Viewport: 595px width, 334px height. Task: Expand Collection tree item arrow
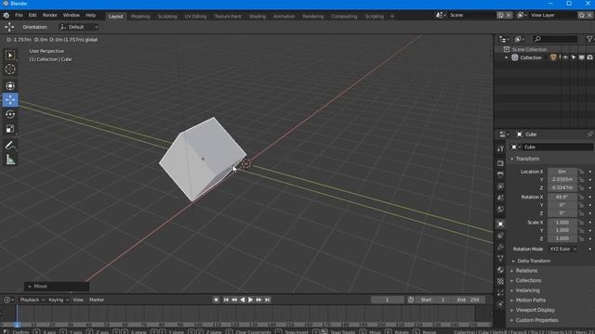tap(507, 58)
